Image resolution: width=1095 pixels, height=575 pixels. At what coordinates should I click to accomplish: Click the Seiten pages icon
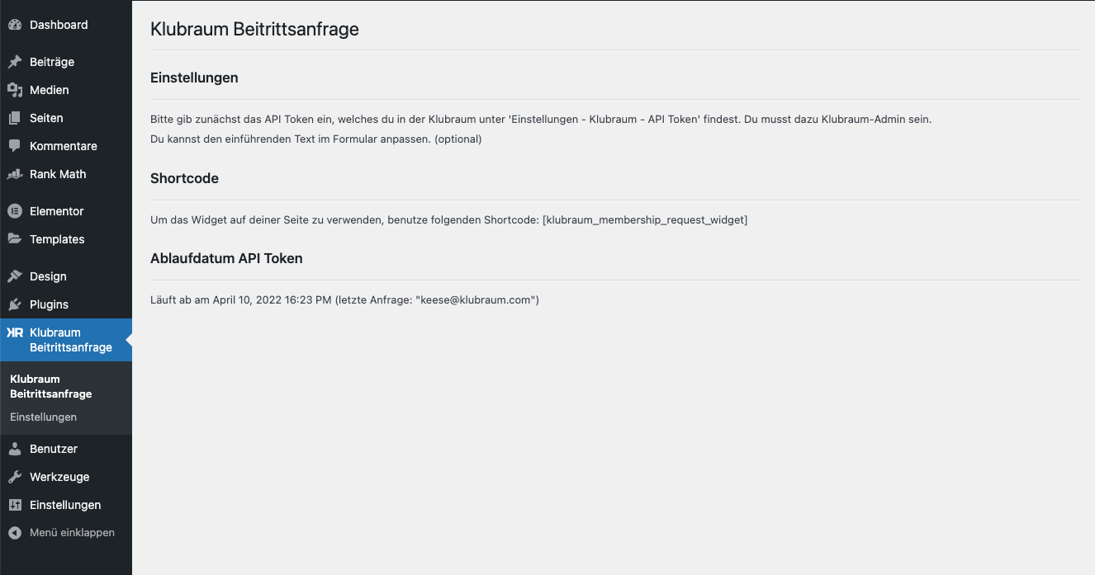(15, 118)
